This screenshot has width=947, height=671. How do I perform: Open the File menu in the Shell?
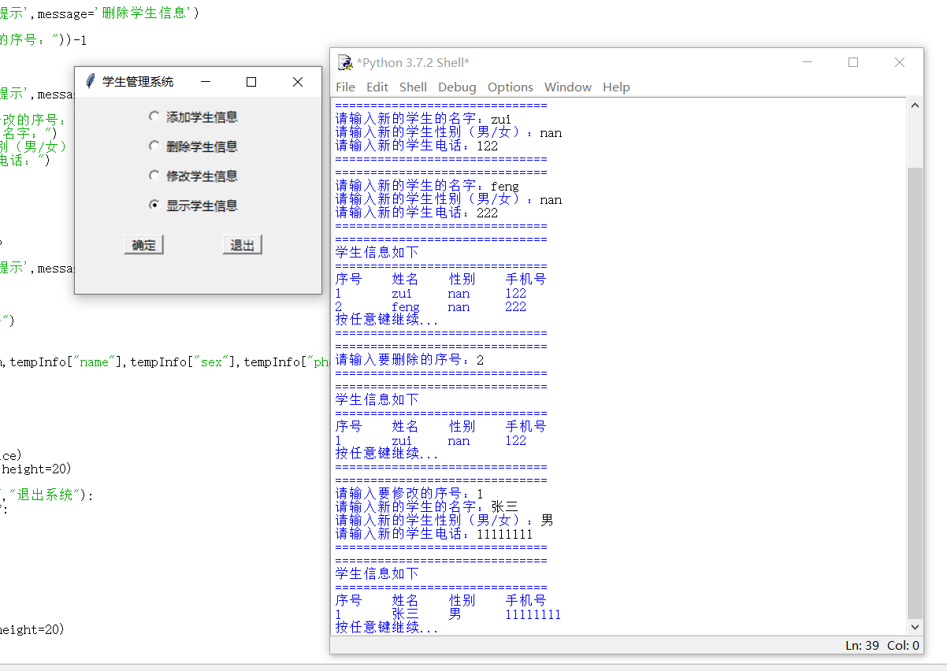pyautogui.click(x=345, y=87)
